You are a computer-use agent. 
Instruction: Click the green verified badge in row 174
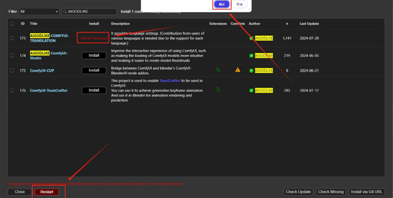tap(252, 55)
